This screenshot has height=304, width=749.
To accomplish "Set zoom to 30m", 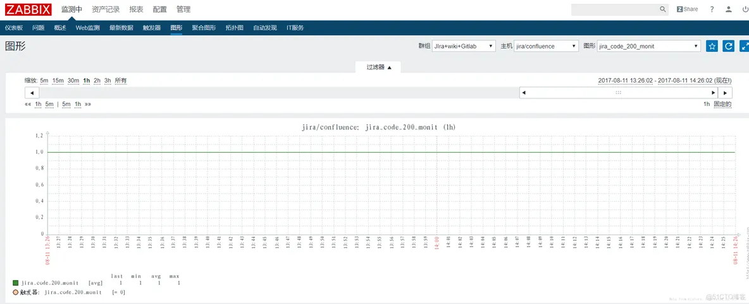I will (x=73, y=81).
